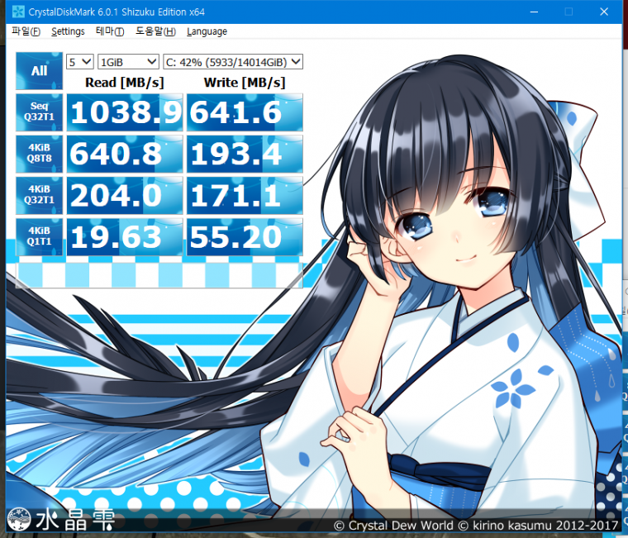Click the Read [MB/s] column header

tap(125, 83)
